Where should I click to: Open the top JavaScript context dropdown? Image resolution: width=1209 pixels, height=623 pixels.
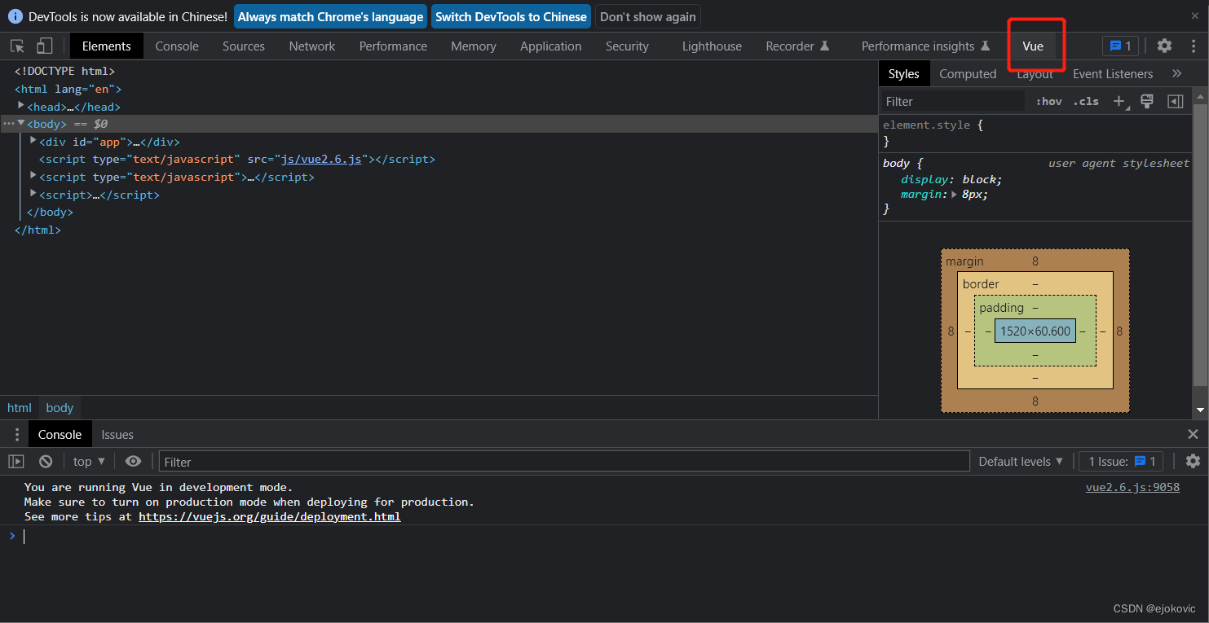[89, 461]
